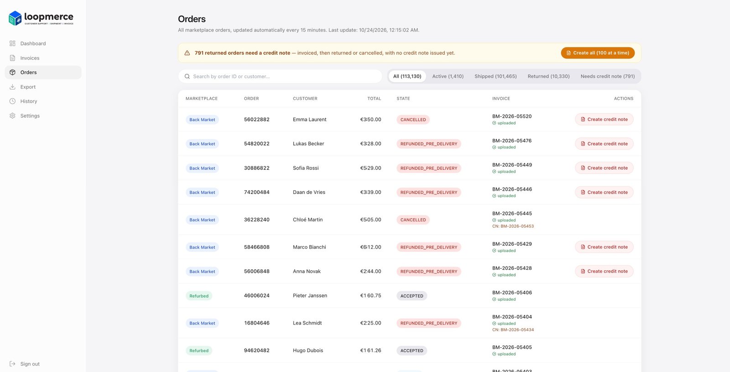This screenshot has width=730, height=372.
Task: Create credit note for Marco Bianchi
Action: [604, 247]
